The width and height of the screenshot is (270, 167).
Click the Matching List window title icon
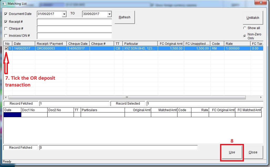pos(4,4)
